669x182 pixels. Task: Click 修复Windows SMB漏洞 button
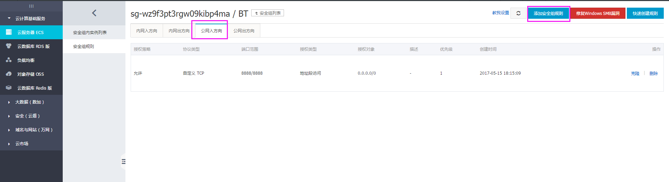tap(598, 14)
